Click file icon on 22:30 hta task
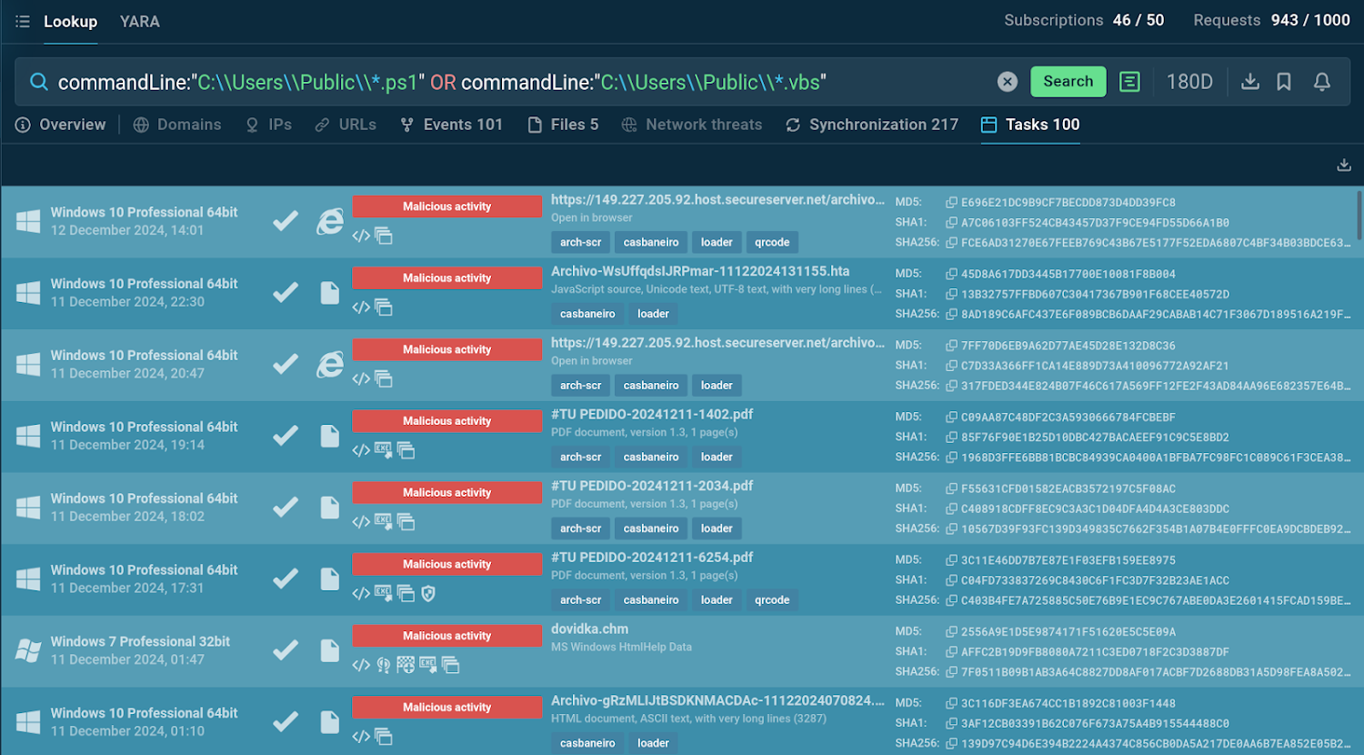This screenshot has height=755, width=1364. pyautogui.click(x=329, y=292)
